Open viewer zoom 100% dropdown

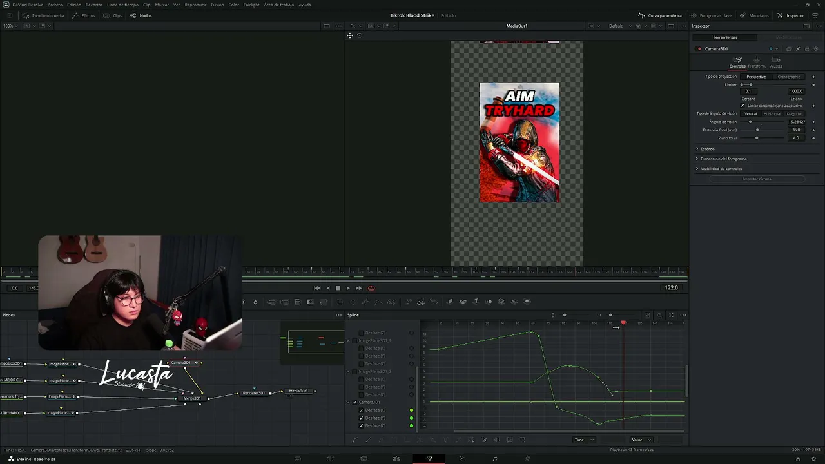click(9, 26)
